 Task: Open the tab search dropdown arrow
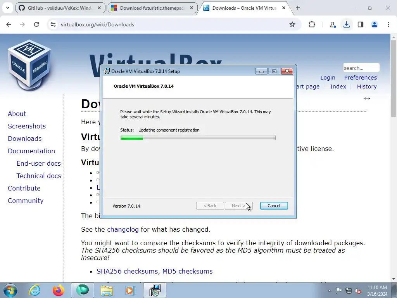coord(8,8)
